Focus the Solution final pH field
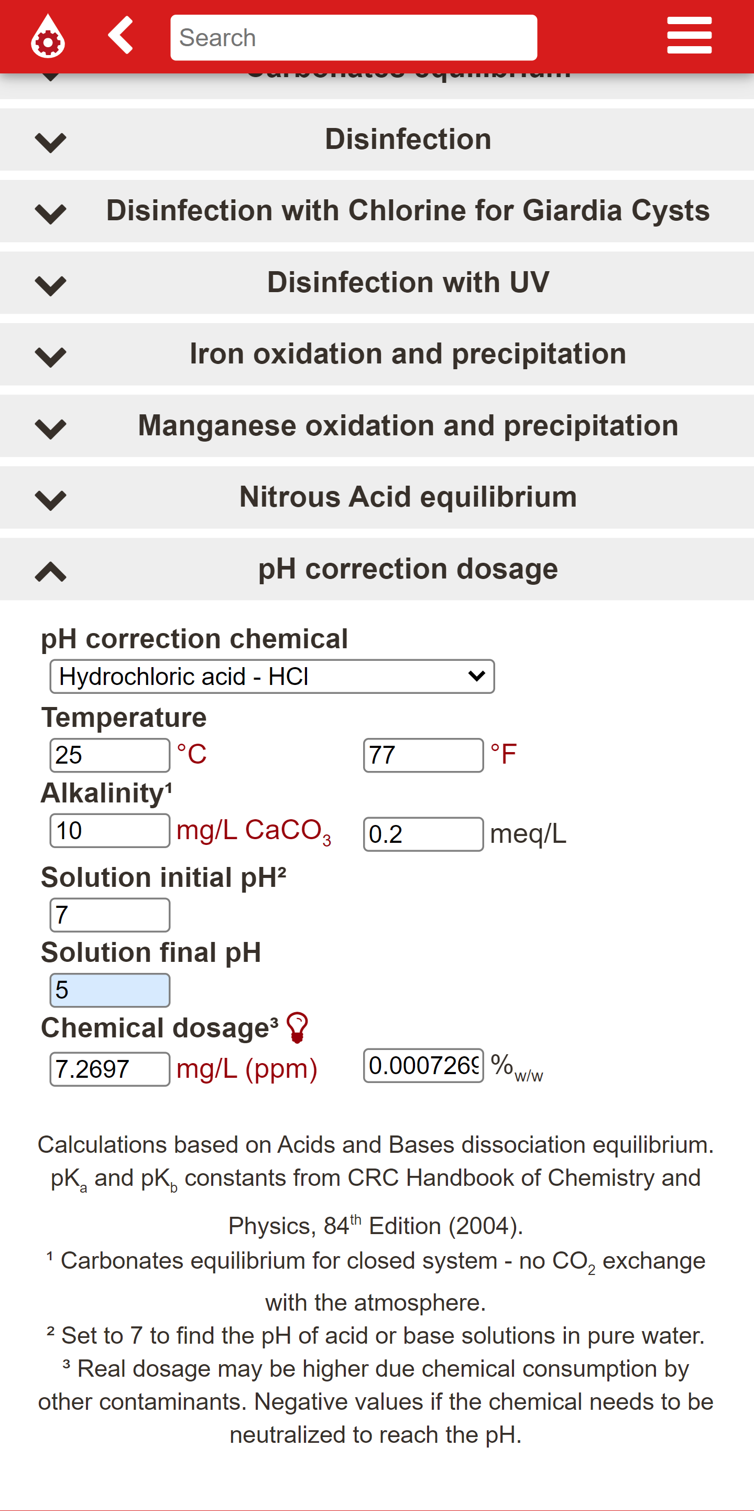 (x=110, y=990)
